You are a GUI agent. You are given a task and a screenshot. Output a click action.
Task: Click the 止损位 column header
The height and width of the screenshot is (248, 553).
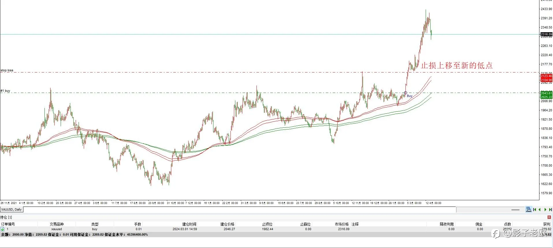267,224
